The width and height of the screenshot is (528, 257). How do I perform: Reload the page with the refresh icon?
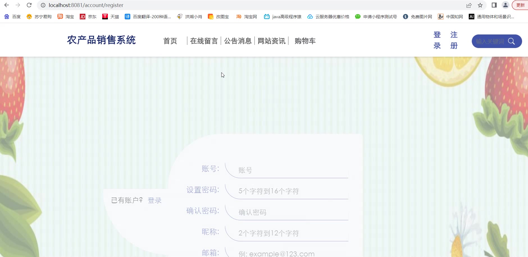tap(29, 5)
